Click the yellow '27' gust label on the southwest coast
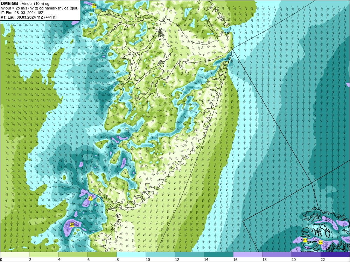 click(90, 198)
